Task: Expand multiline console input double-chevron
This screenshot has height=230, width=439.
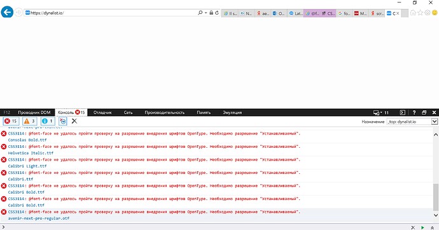Action: (x=432, y=227)
